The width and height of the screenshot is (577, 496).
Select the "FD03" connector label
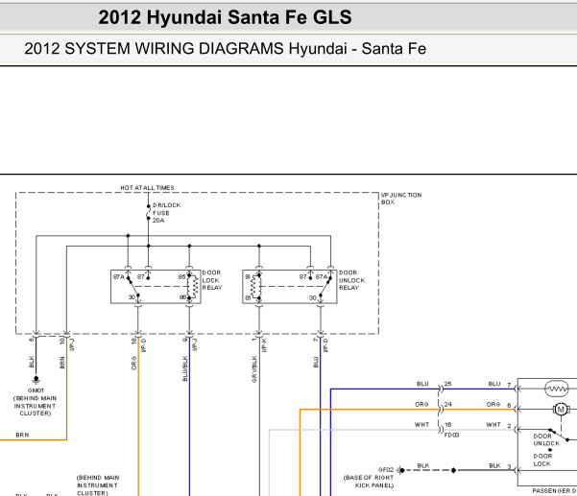click(x=451, y=435)
